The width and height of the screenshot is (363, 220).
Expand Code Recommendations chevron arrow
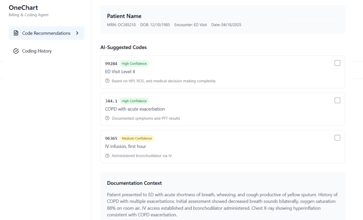tap(77, 33)
